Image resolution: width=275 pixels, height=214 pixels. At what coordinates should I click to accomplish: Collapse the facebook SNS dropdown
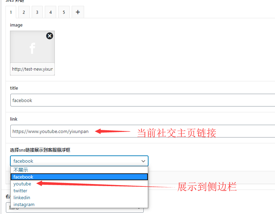(x=79, y=161)
